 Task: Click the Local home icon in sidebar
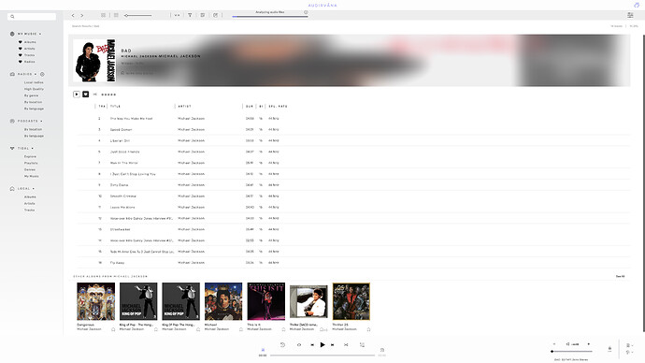[12, 188]
